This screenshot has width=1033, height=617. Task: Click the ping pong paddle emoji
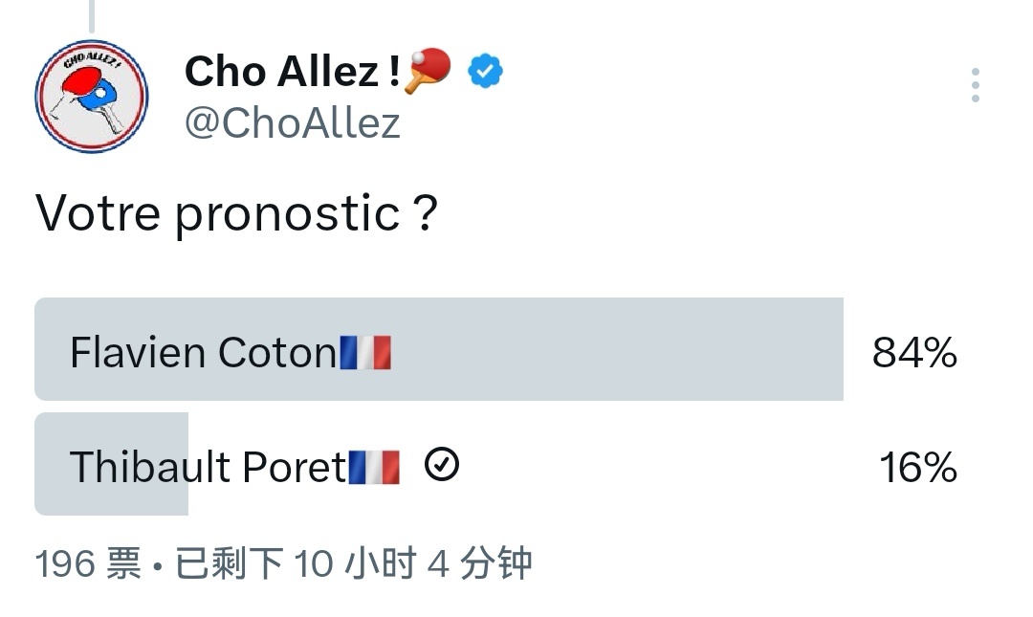428,72
